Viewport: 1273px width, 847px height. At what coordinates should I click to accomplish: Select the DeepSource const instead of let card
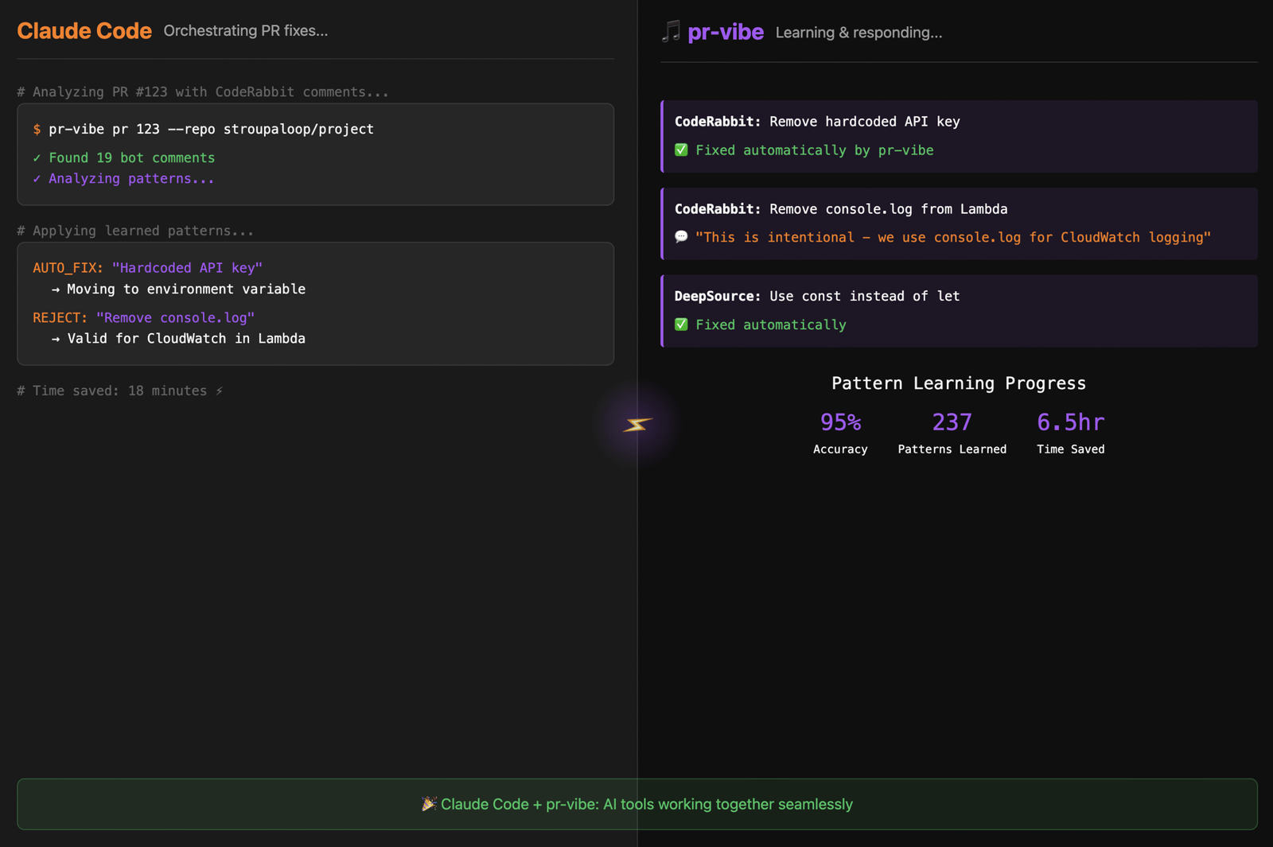[959, 311]
